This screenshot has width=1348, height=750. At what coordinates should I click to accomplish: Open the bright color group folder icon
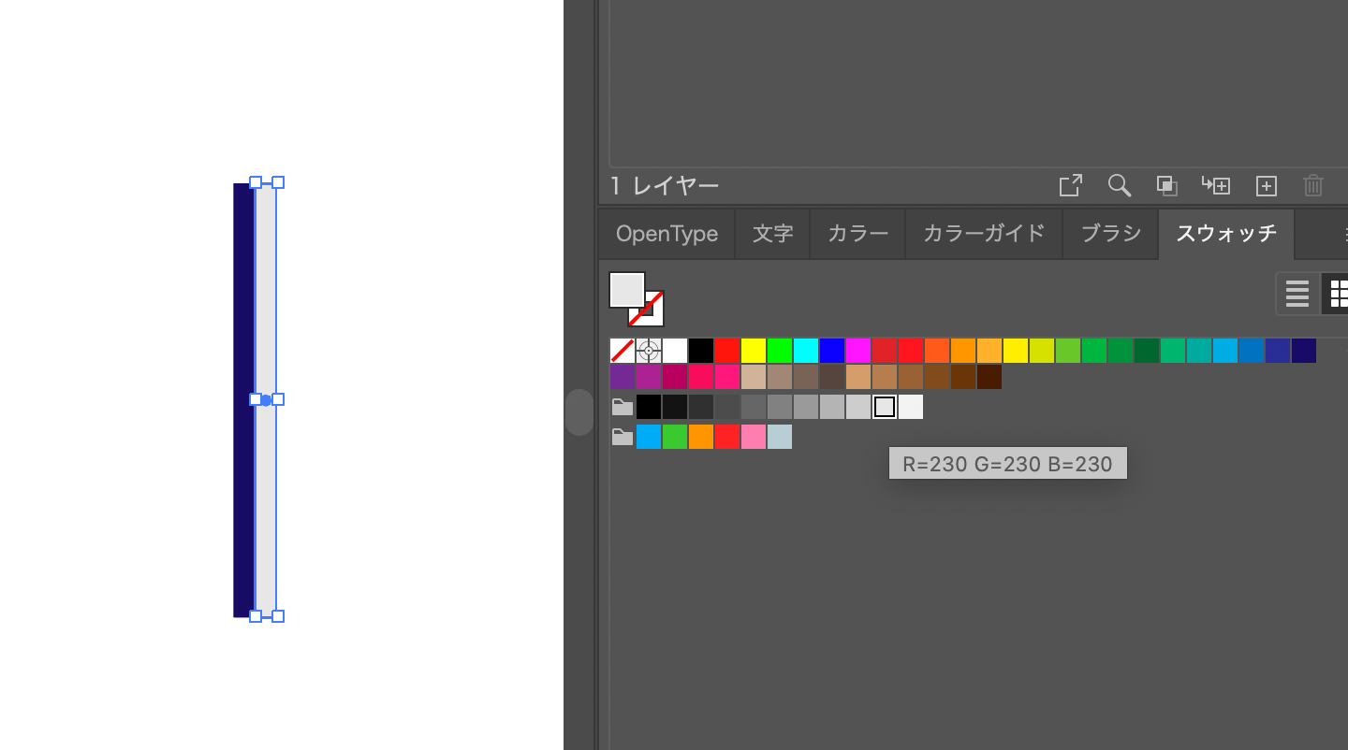click(x=623, y=437)
